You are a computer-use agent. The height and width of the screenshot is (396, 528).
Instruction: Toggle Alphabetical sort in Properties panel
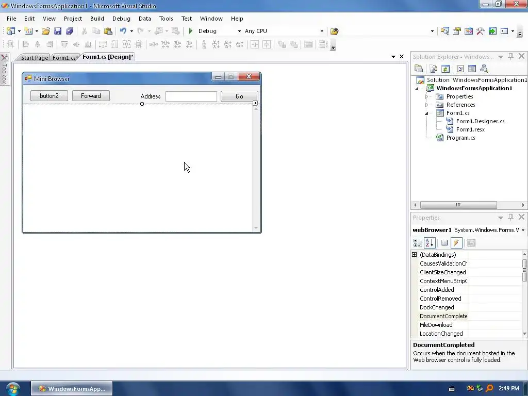430,243
